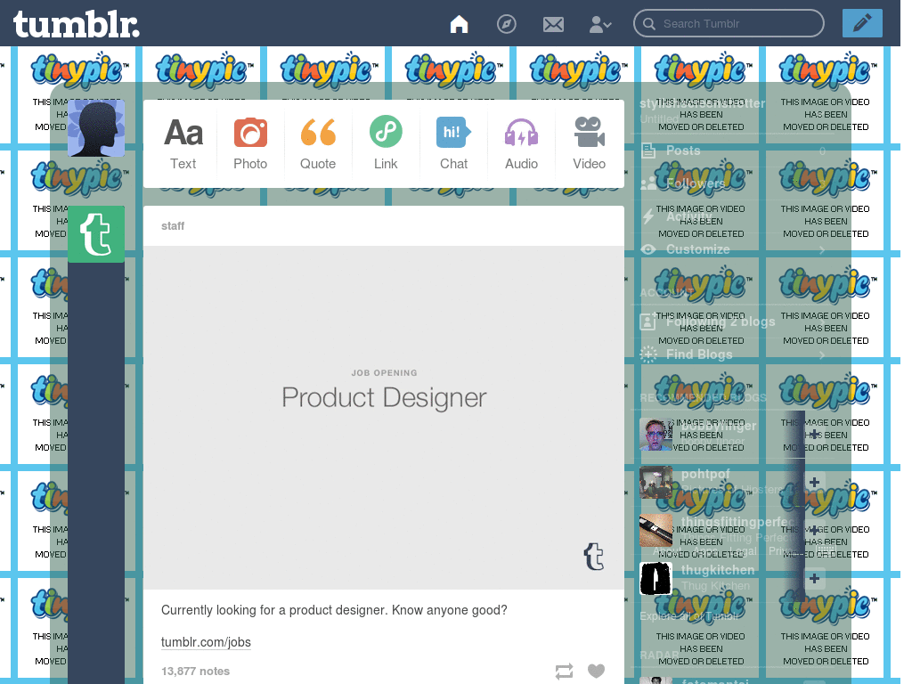This screenshot has width=912, height=684.
Task: Create a new Photo post
Action: 250,143
